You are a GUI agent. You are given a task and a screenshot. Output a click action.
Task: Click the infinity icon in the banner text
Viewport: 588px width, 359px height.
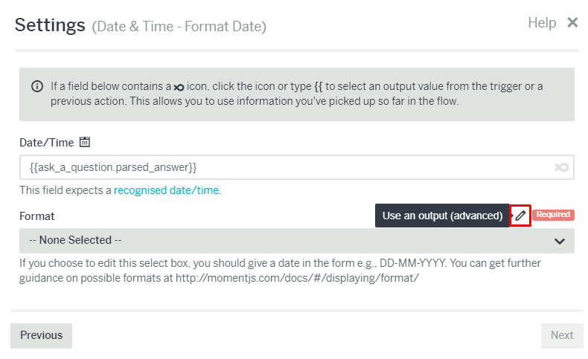179,87
